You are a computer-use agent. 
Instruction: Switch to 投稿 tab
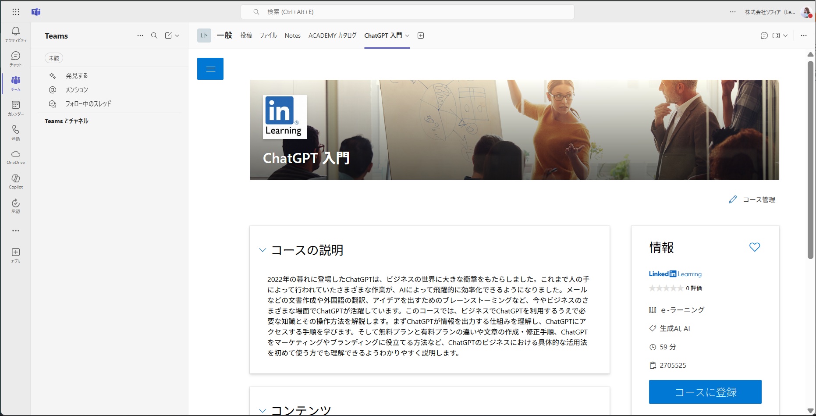(246, 36)
